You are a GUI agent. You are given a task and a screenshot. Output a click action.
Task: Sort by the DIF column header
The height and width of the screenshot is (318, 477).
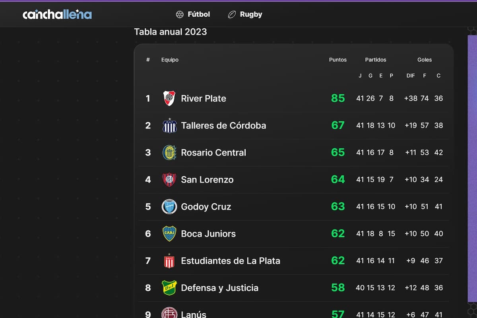[x=411, y=76]
